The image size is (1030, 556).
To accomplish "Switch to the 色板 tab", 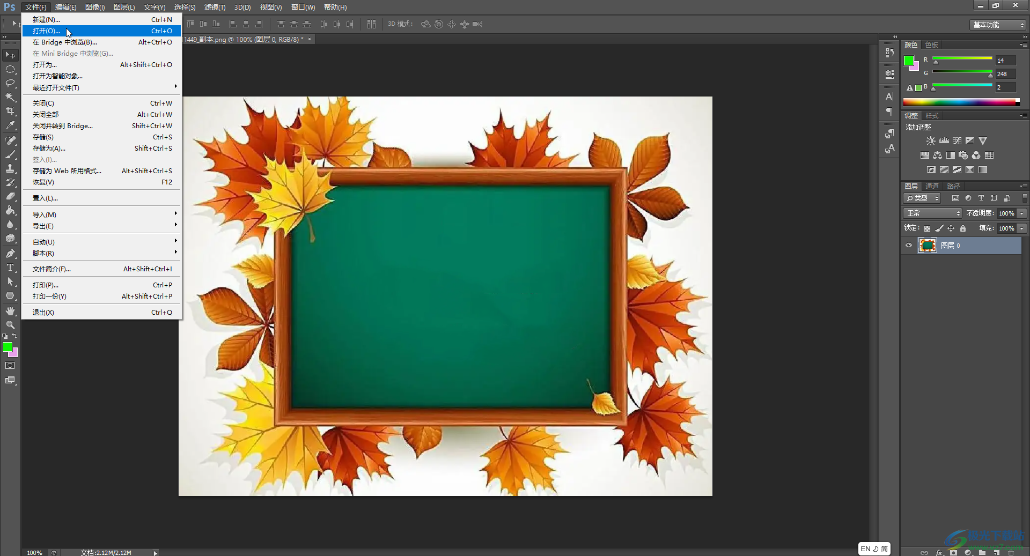I will pos(931,45).
